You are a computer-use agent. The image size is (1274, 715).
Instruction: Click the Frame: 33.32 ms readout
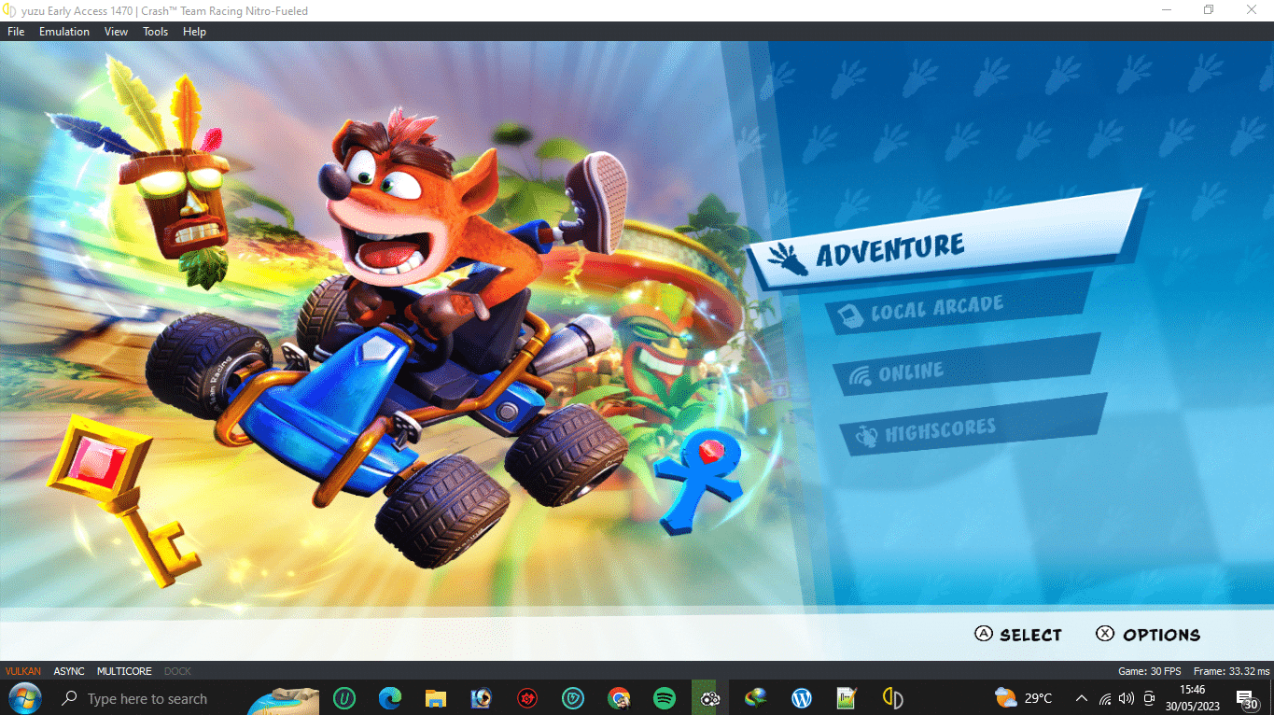tap(1231, 671)
